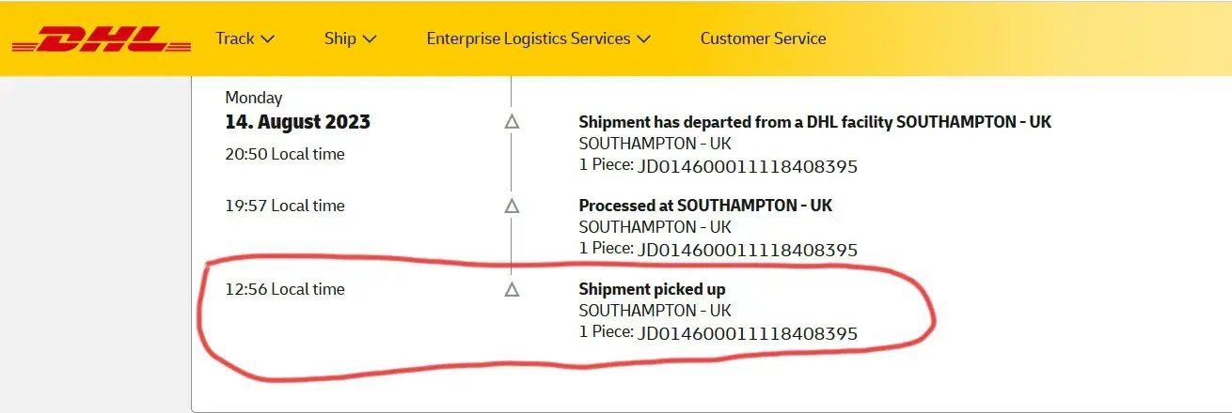Open Enterprise Logistics Services menu
Screen dimensions: 1232x413
pos(529,38)
